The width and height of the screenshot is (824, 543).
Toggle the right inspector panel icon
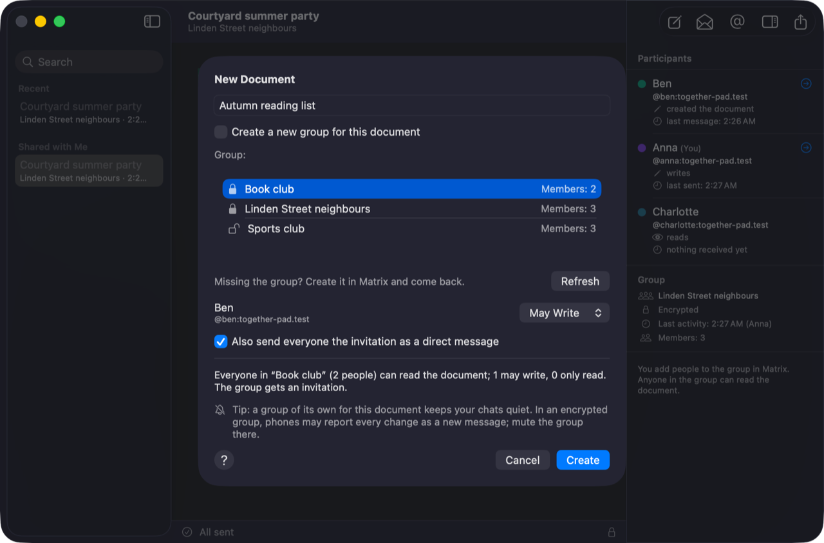point(770,22)
